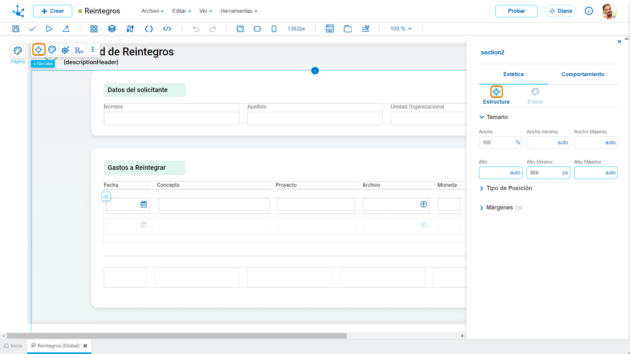Click the save icon in toolbar

tap(15, 29)
